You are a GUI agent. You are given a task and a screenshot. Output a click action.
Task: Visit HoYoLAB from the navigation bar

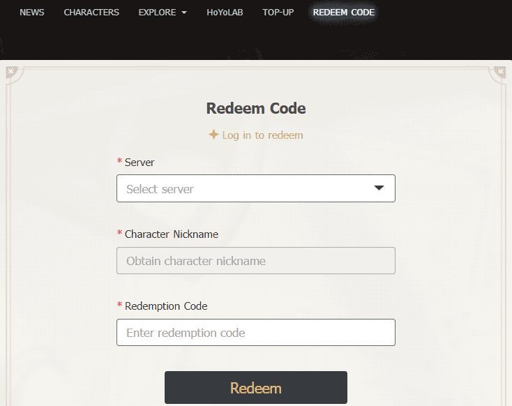pos(225,13)
